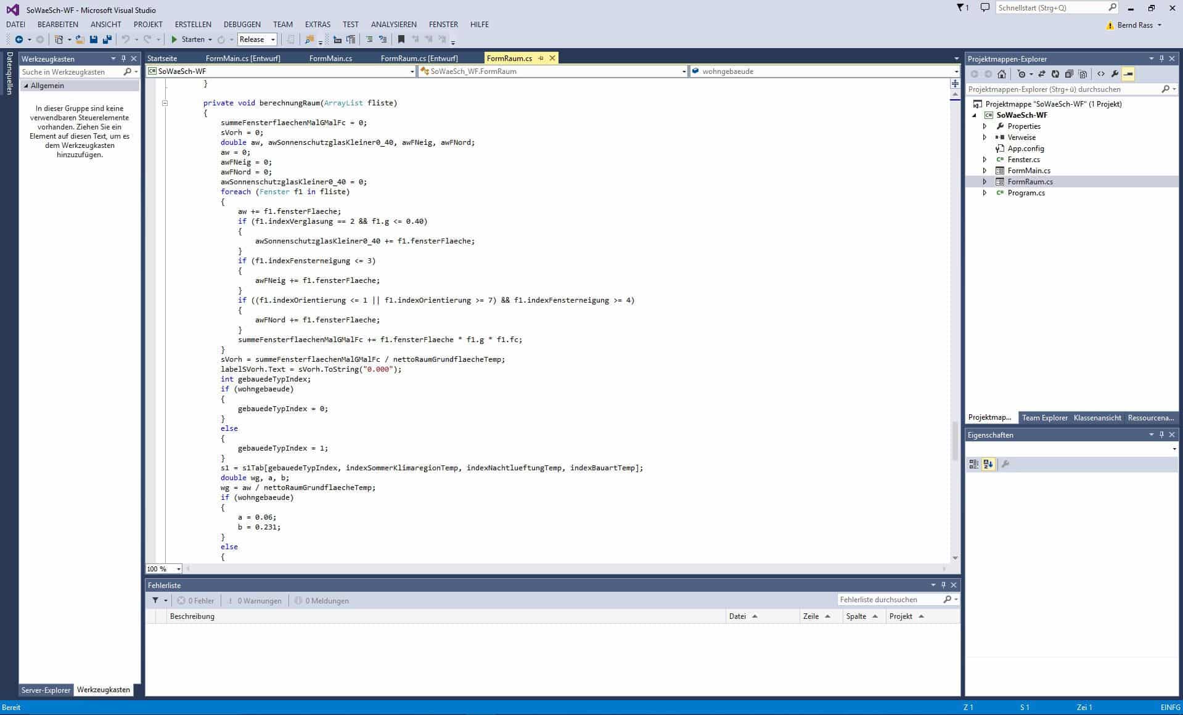Open the SoWaeSch_WF.FormRaum class dropdown

tap(552, 71)
